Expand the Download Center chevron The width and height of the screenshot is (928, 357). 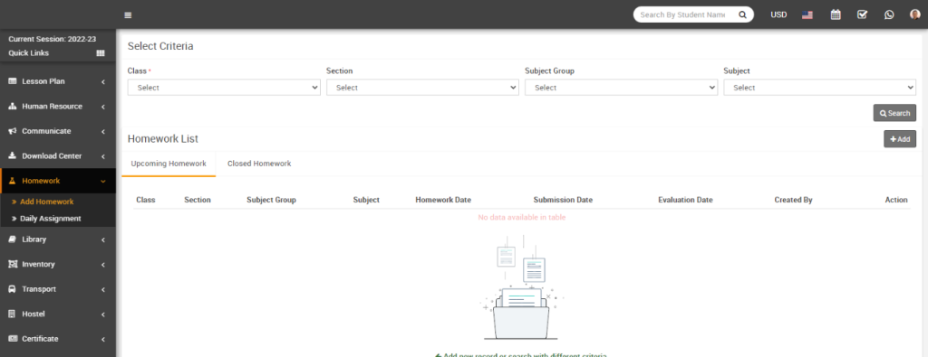(x=103, y=156)
